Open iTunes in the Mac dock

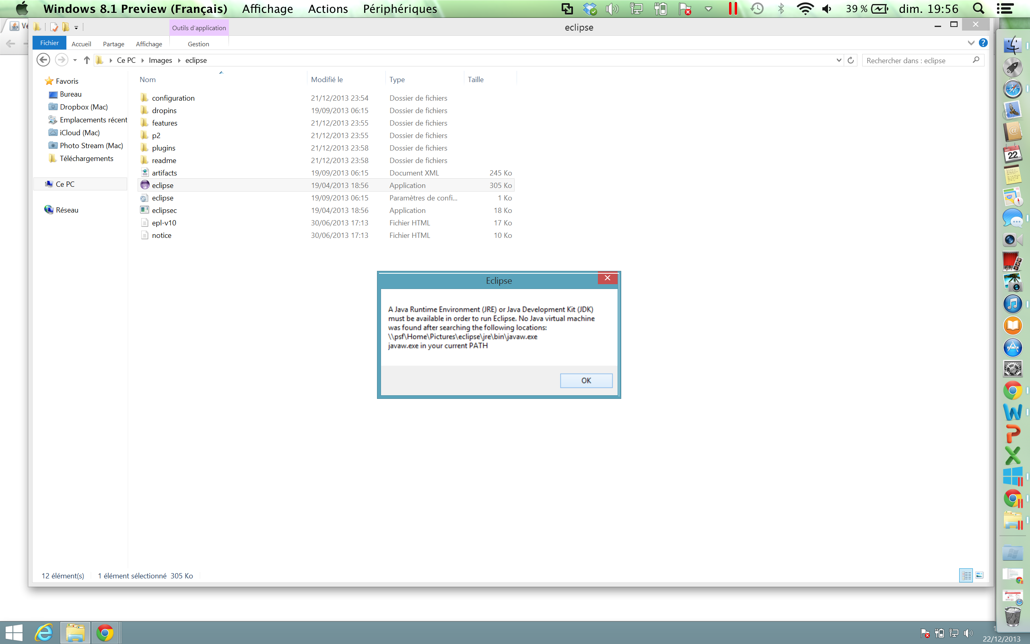(1013, 304)
